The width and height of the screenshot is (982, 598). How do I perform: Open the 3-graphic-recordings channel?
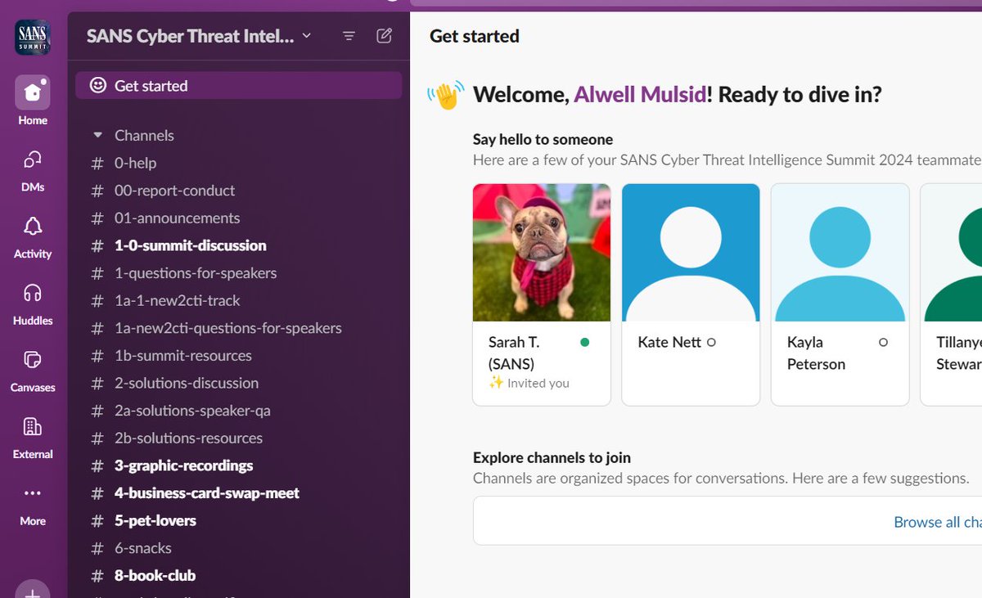(238, 465)
